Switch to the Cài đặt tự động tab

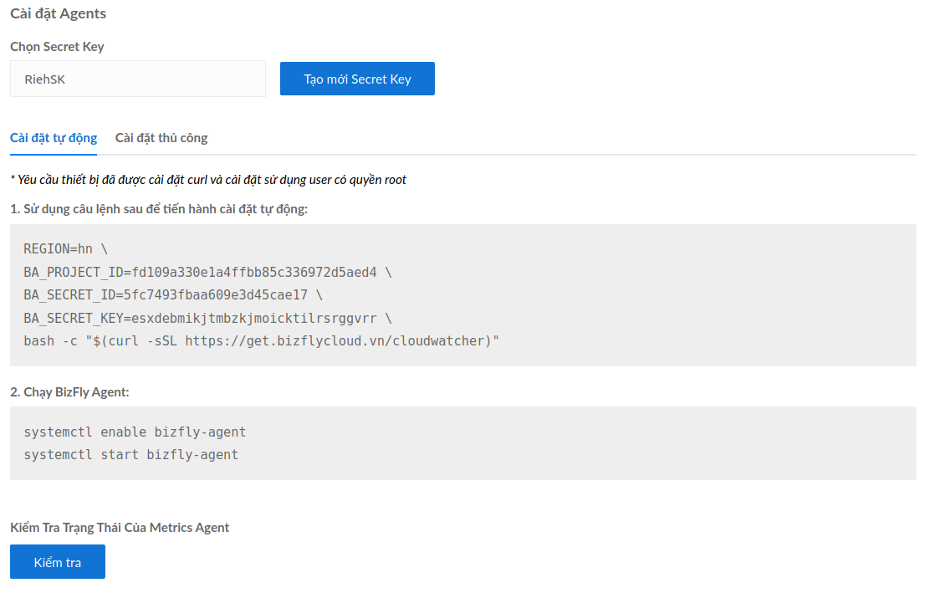tap(54, 138)
